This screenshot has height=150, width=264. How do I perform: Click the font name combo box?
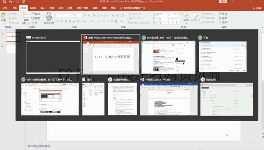(64, 16)
